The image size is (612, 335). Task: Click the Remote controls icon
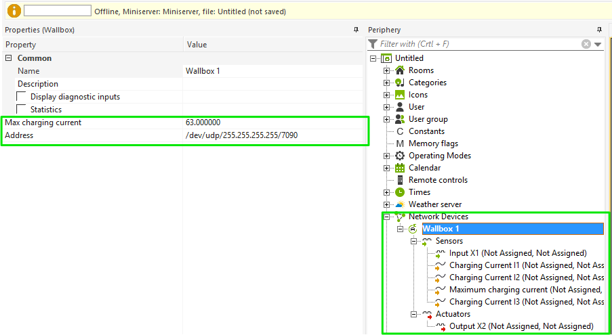coord(400,180)
